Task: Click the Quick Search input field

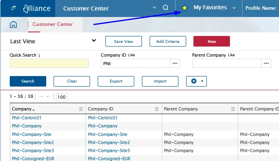Action: pos(49,64)
